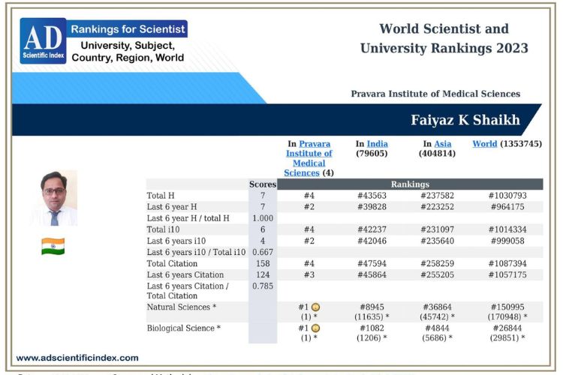Click the Natural Sciences * row label
Image resolution: width=563 pixels, height=375 pixels.
[x=182, y=307]
